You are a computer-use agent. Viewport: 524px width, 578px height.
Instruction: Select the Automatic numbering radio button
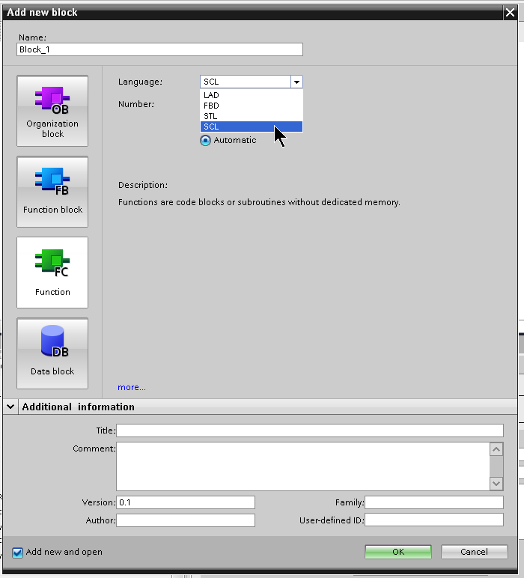(206, 141)
